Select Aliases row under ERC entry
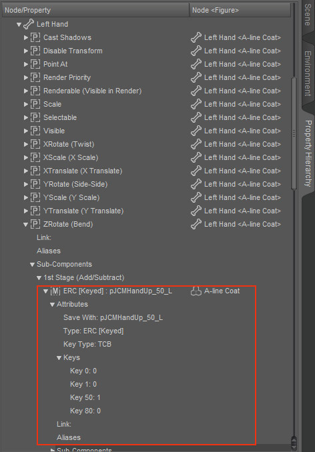 point(69,437)
